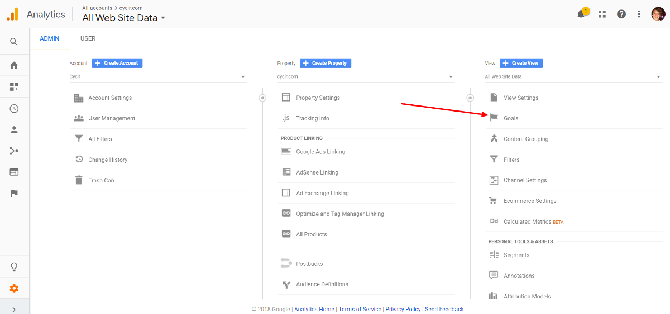Expand the sidebar with the chevron arrow

pyautogui.click(x=14, y=310)
